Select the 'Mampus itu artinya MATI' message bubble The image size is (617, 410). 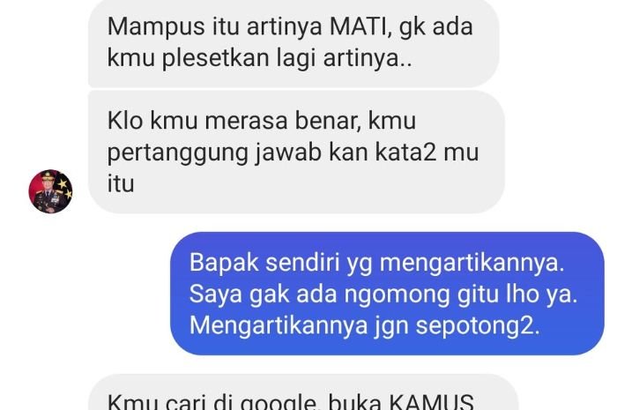tap(294, 42)
